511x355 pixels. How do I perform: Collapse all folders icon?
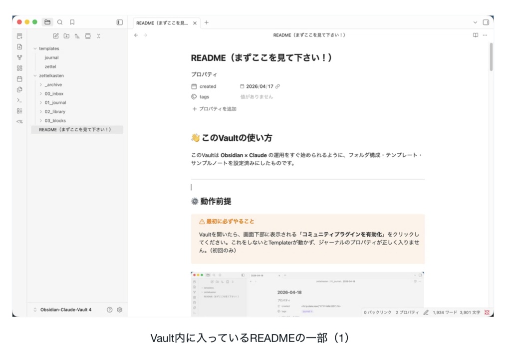click(x=98, y=36)
